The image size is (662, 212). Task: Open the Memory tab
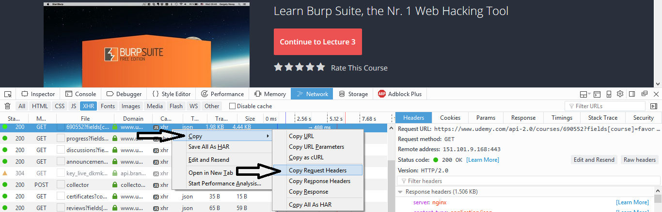tap(270, 94)
